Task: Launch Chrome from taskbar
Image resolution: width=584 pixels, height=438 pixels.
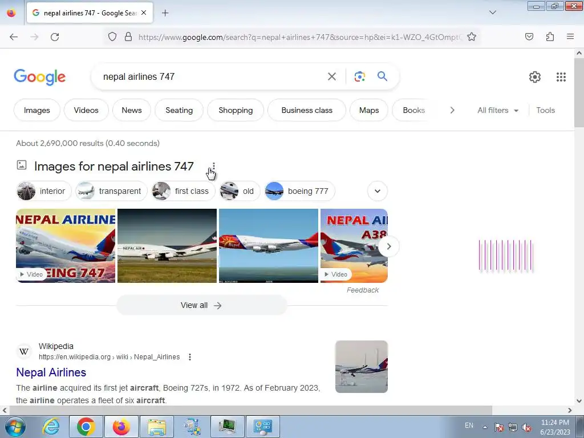Action: pyautogui.click(x=86, y=427)
